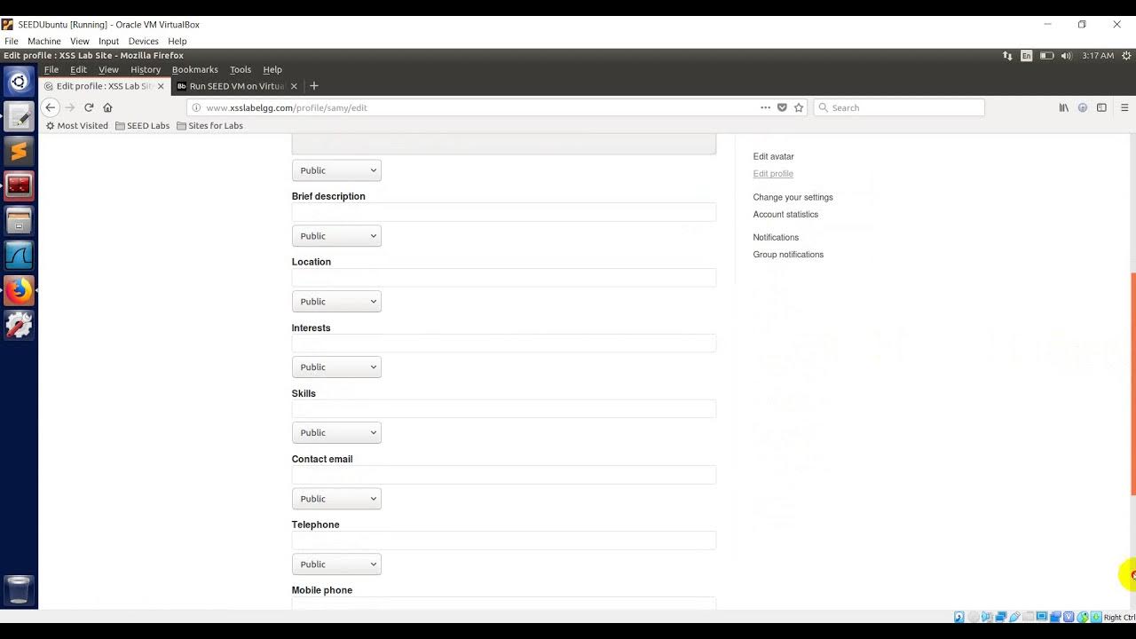Viewport: 1136px width, 639px height.
Task: Open page actions three-dot menu
Action: tap(765, 107)
